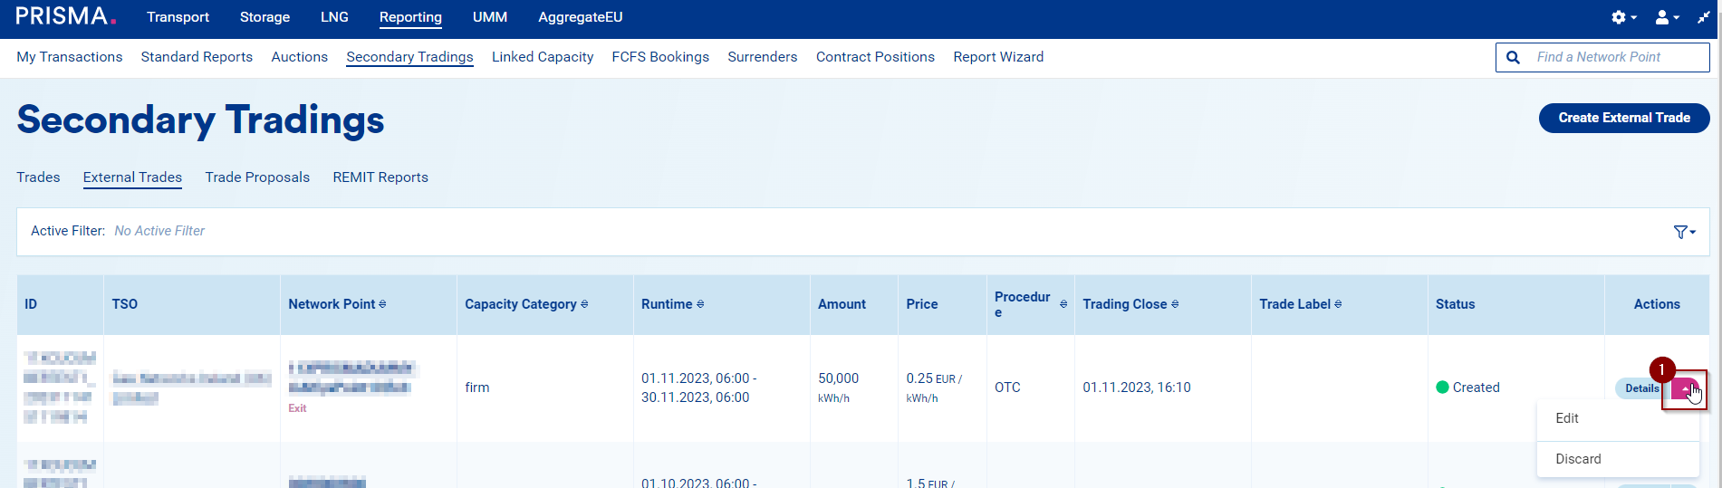This screenshot has width=1722, height=488.
Task: Sort by Network Point column
Action: point(382,304)
